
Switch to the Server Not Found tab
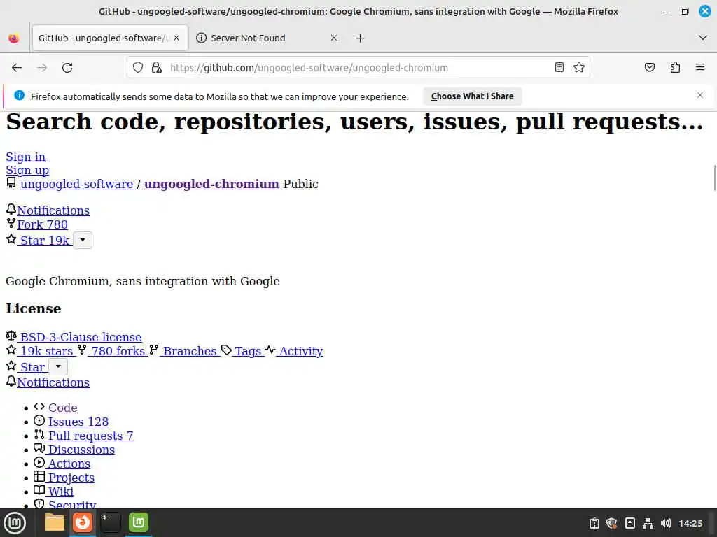click(x=267, y=38)
